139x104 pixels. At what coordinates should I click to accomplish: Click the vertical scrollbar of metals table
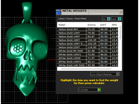(x=120, y=33)
